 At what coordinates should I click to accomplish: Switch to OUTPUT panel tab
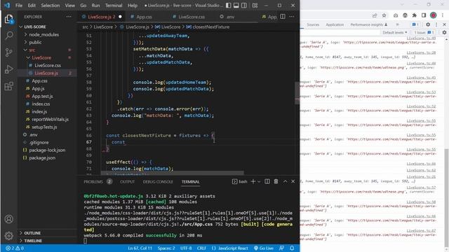pos(128,182)
